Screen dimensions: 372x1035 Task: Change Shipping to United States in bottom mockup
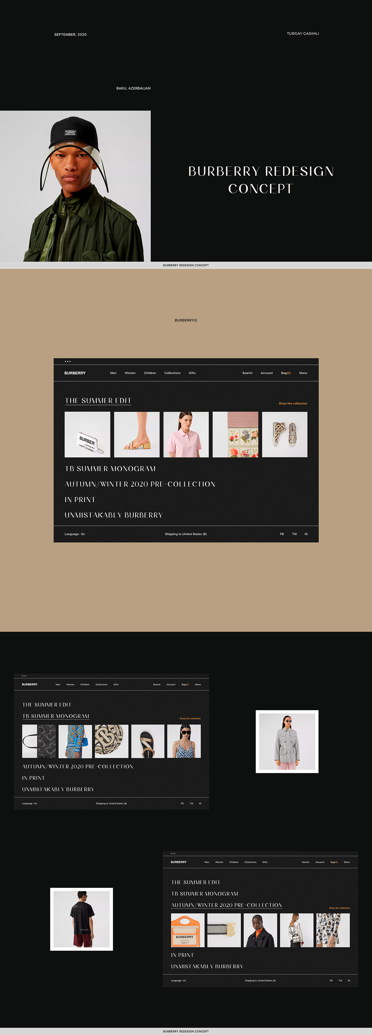pos(261,980)
